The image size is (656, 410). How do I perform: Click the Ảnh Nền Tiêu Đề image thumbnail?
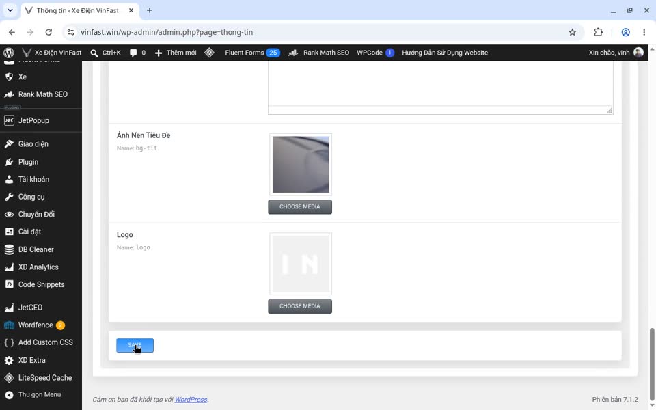point(301,165)
